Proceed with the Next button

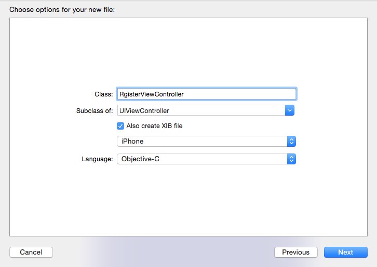(345, 252)
